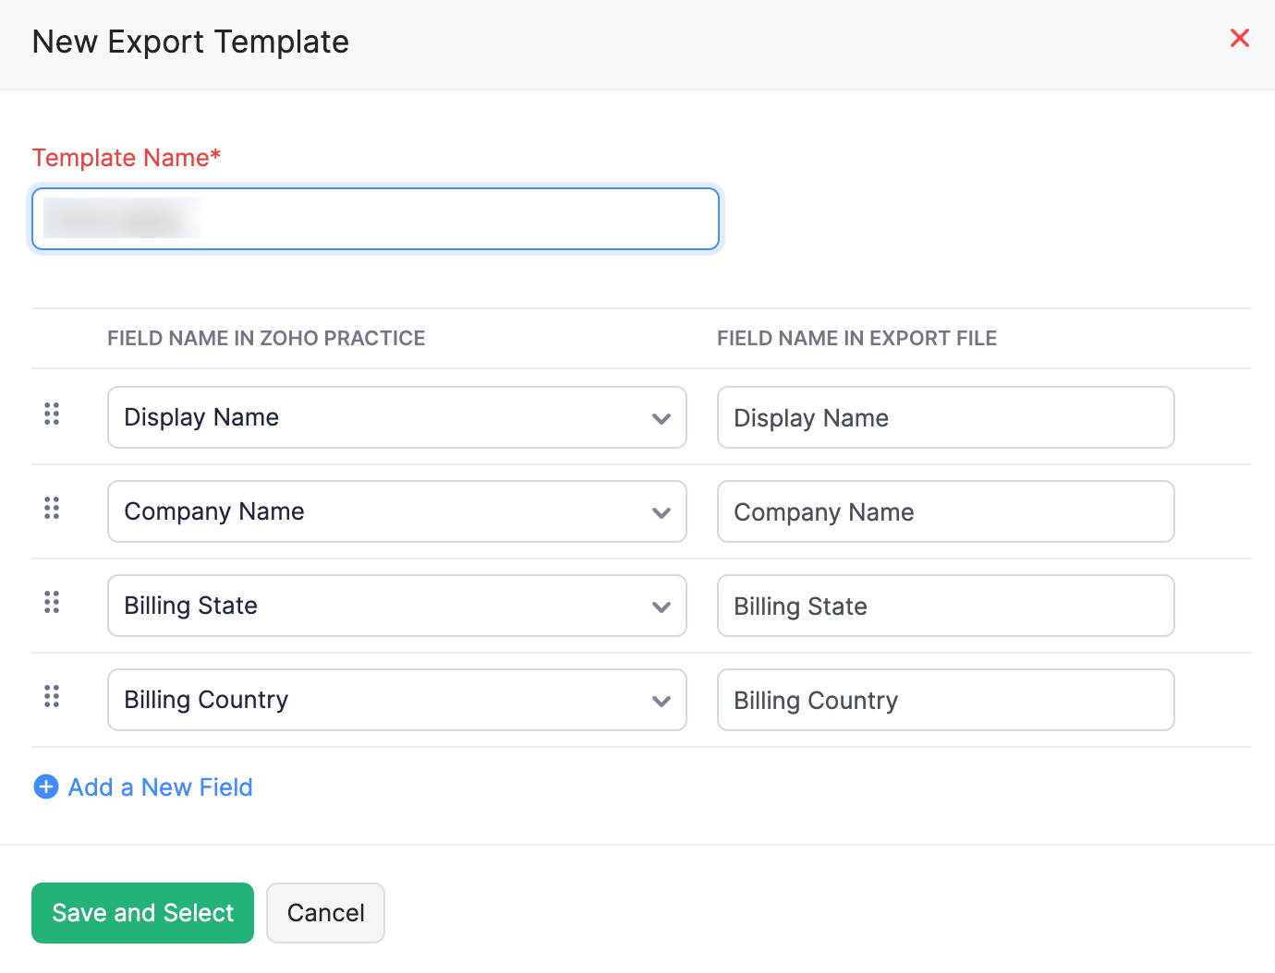This screenshot has height=973, width=1275.
Task: Close the New Export Template dialog
Action: 1239,38
